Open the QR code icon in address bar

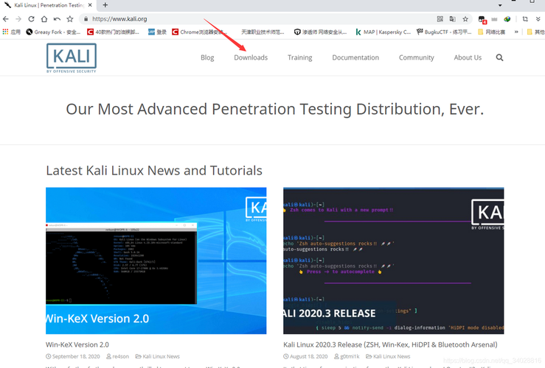click(440, 19)
